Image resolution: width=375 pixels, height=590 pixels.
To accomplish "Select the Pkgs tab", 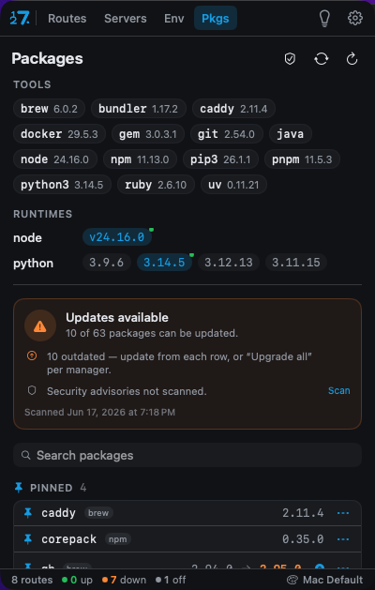I will (x=216, y=19).
